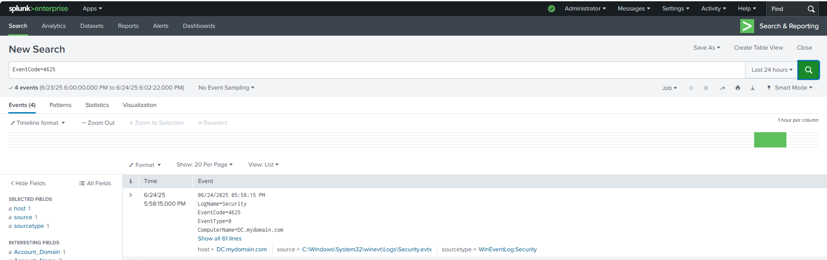Expand the 5:58:15 PM event row

[130, 195]
